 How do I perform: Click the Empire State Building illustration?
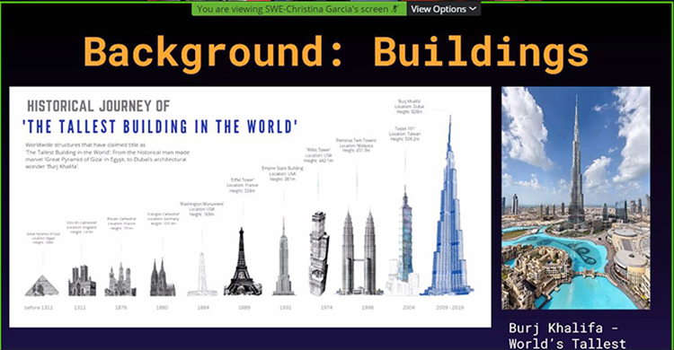pyautogui.click(x=283, y=257)
